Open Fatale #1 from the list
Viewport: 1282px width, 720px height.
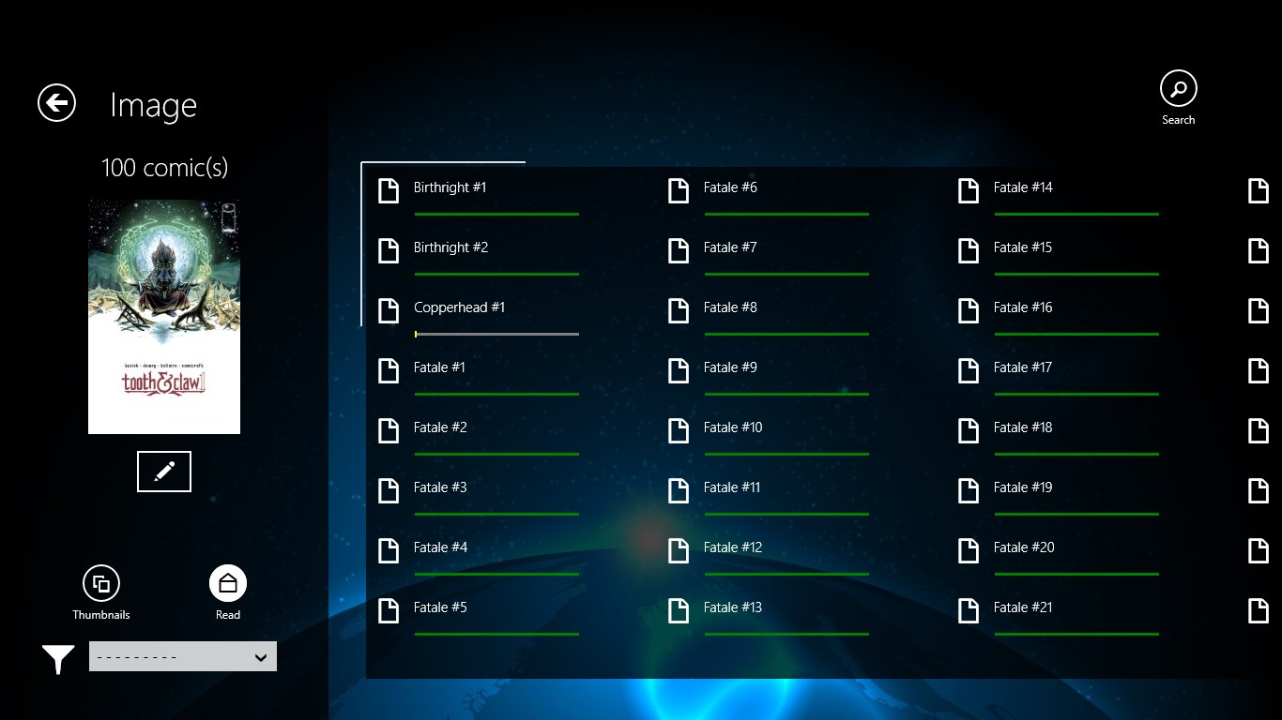[x=439, y=367]
